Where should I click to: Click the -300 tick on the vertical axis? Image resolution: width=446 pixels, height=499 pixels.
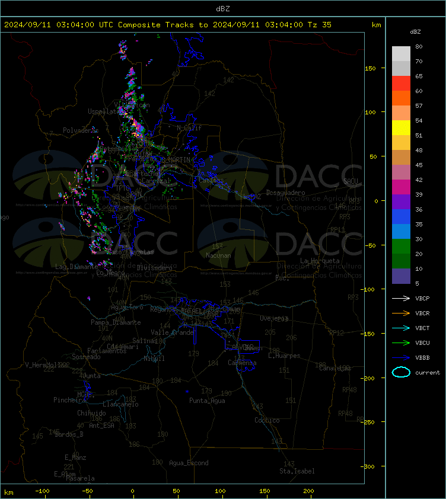tap(368, 466)
